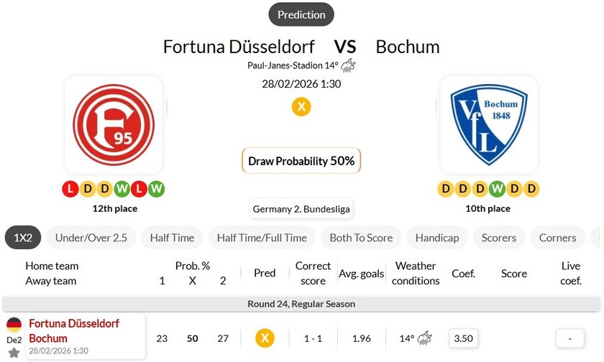Viewport: 604px width, 362px height.
Task: Click the 3.50 coefficient odds box
Action: pos(464,338)
